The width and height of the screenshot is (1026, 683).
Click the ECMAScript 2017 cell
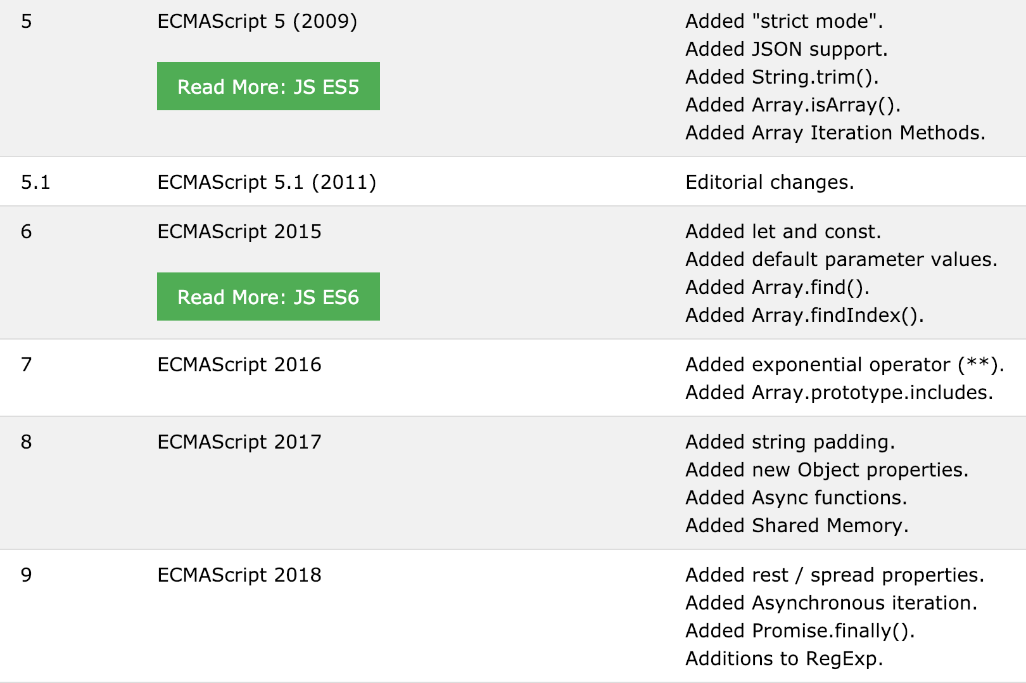tap(239, 442)
